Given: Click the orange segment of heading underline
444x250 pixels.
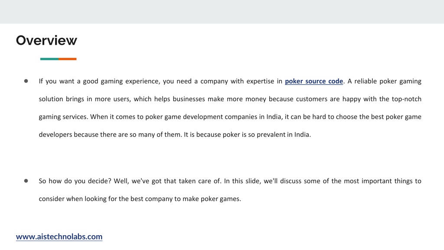Looking at the screenshot, I should [68, 59].
